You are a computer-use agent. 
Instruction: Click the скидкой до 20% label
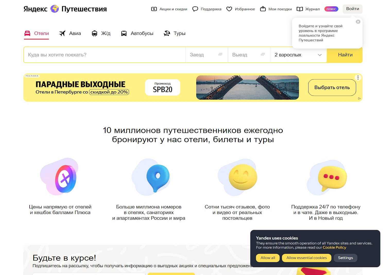[109, 92]
